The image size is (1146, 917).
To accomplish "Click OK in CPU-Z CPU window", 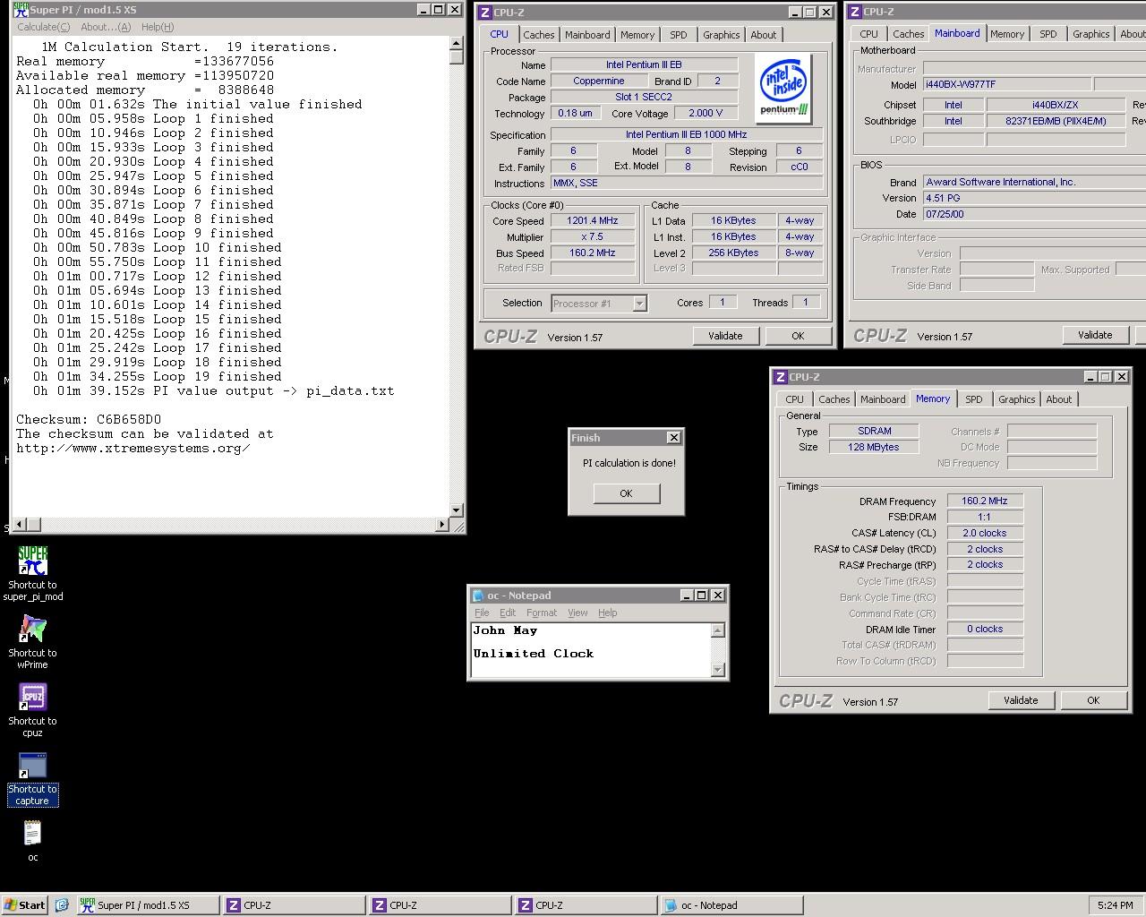I will click(x=798, y=336).
